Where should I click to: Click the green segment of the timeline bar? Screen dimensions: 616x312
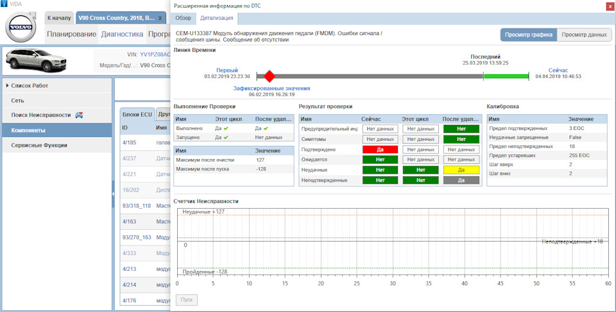pos(506,76)
